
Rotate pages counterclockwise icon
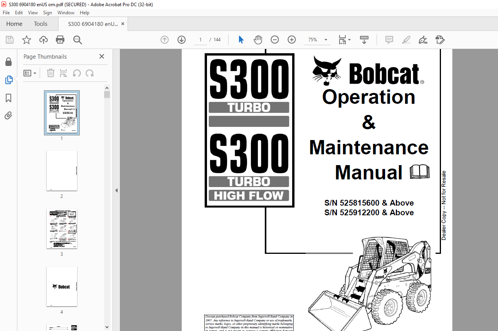(x=77, y=73)
